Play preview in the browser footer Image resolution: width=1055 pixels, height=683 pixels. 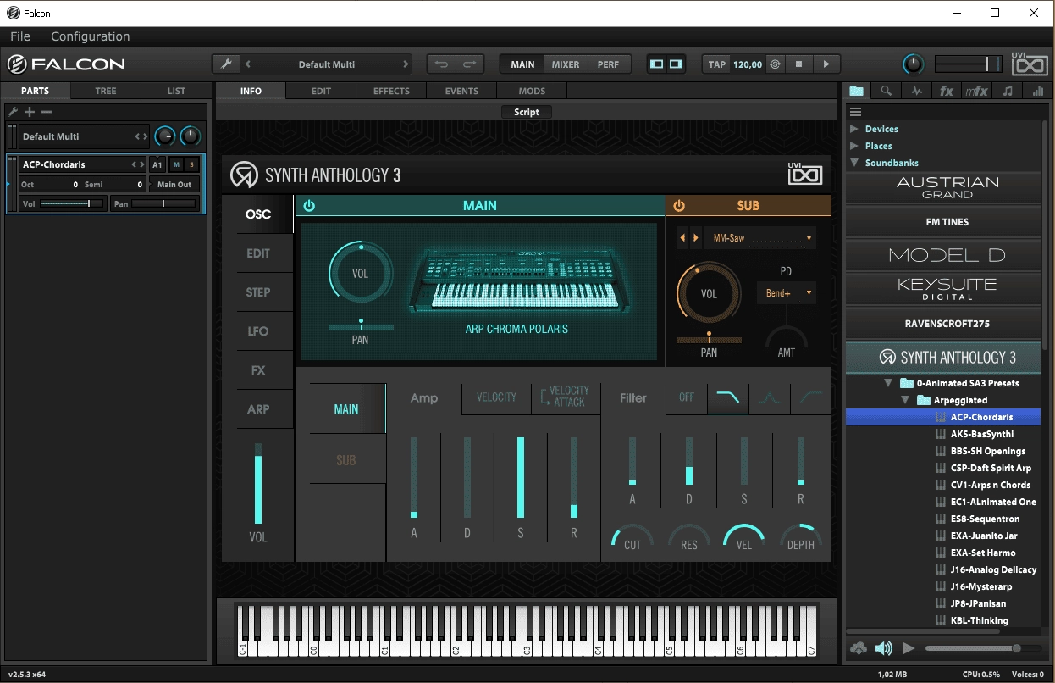click(x=909, y=648)
